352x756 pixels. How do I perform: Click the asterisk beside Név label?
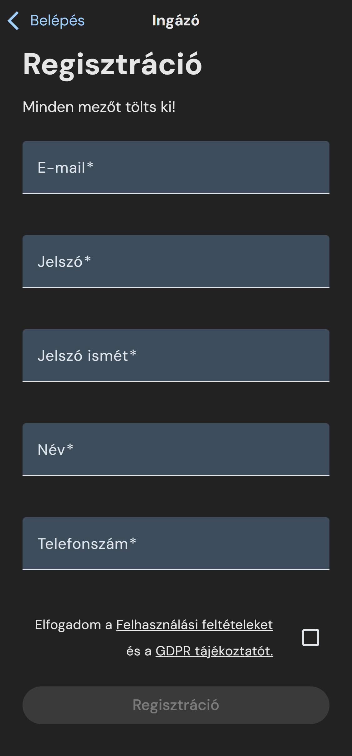coord(70,447)
